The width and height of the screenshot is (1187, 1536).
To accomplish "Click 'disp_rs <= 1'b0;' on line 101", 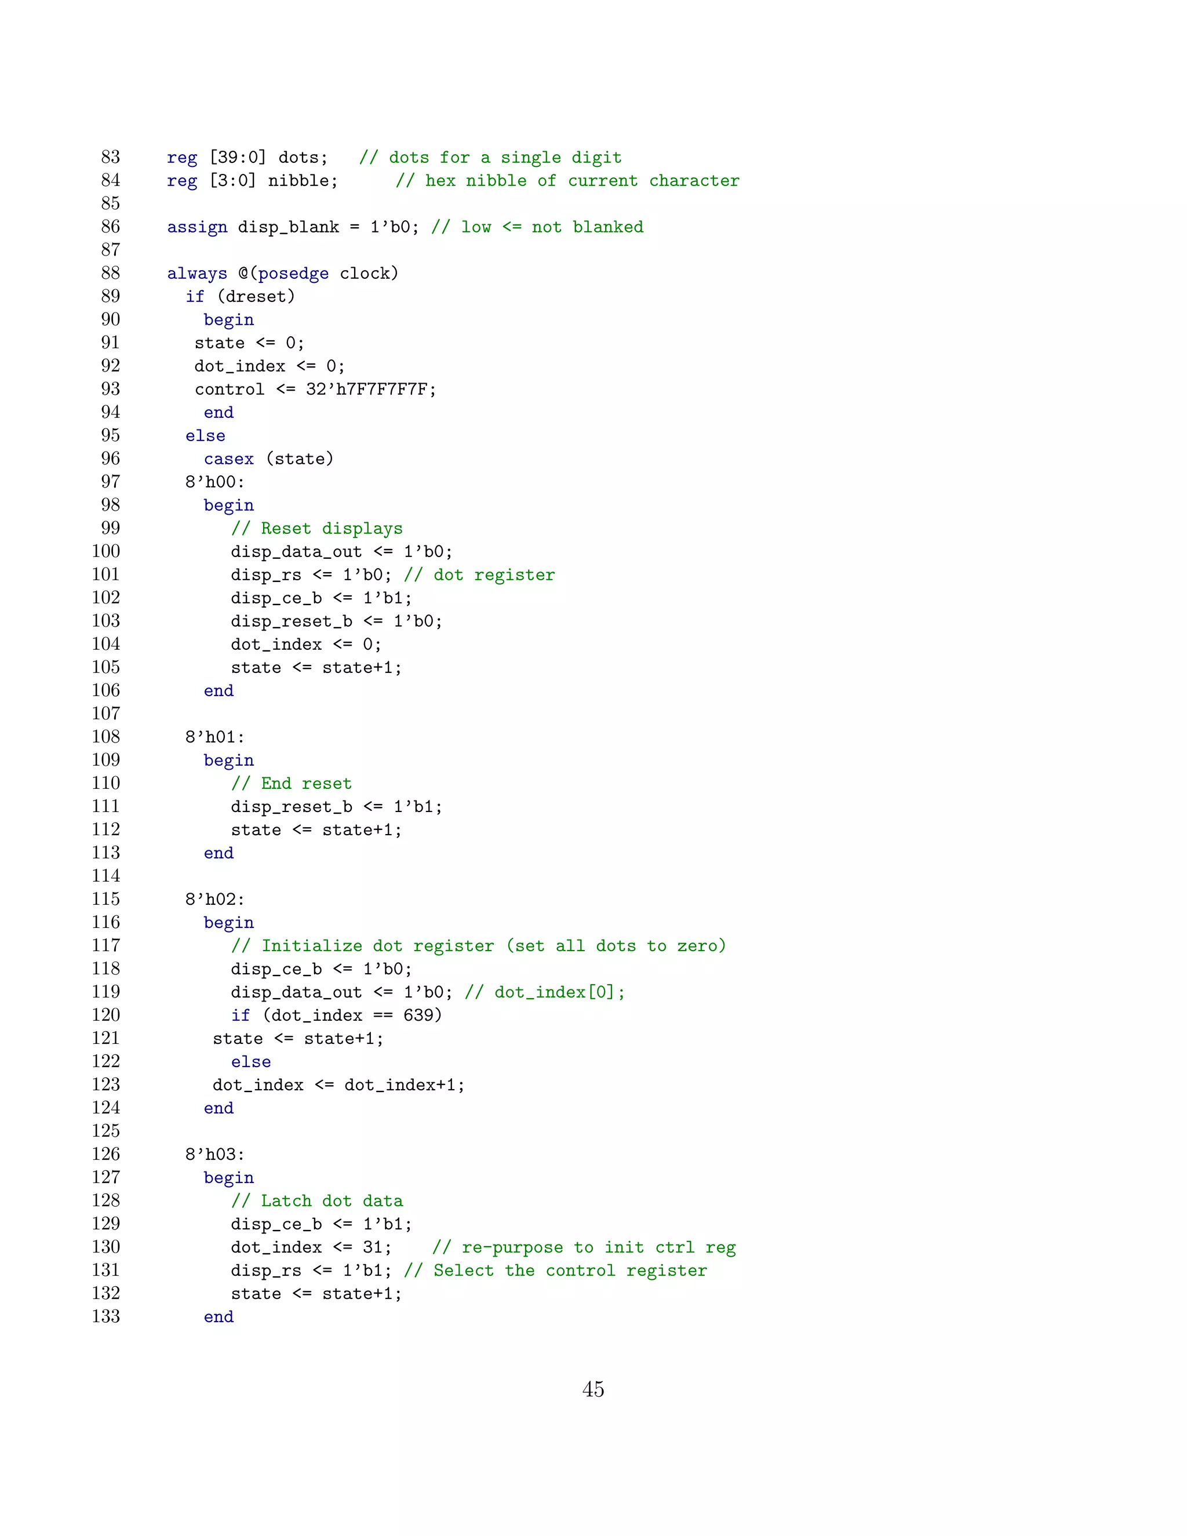I will 311,576.
